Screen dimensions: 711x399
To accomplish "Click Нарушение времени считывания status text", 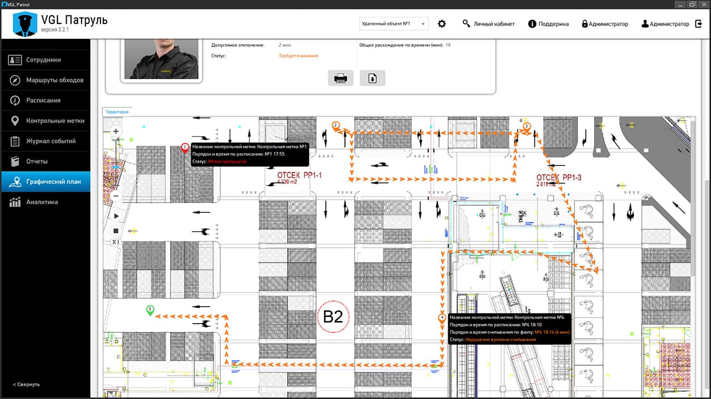I will click(x=500, y=340).
